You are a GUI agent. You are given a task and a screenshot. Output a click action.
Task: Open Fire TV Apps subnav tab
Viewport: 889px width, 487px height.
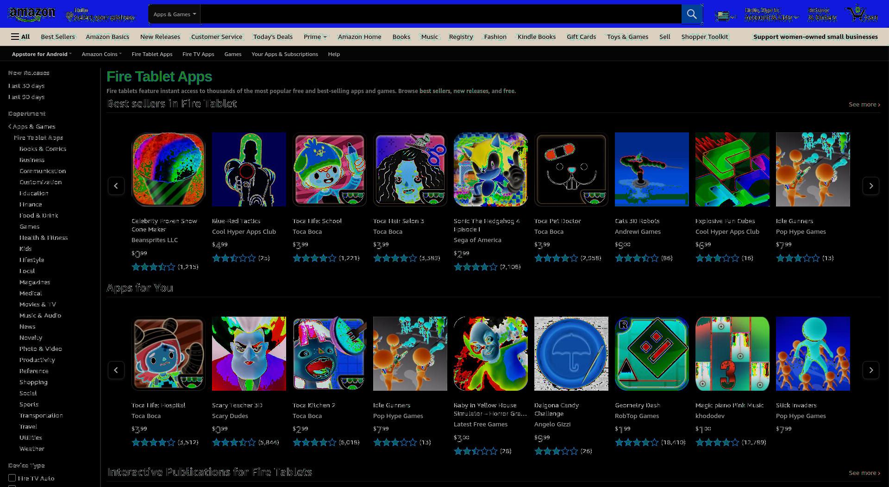point(198,54)
